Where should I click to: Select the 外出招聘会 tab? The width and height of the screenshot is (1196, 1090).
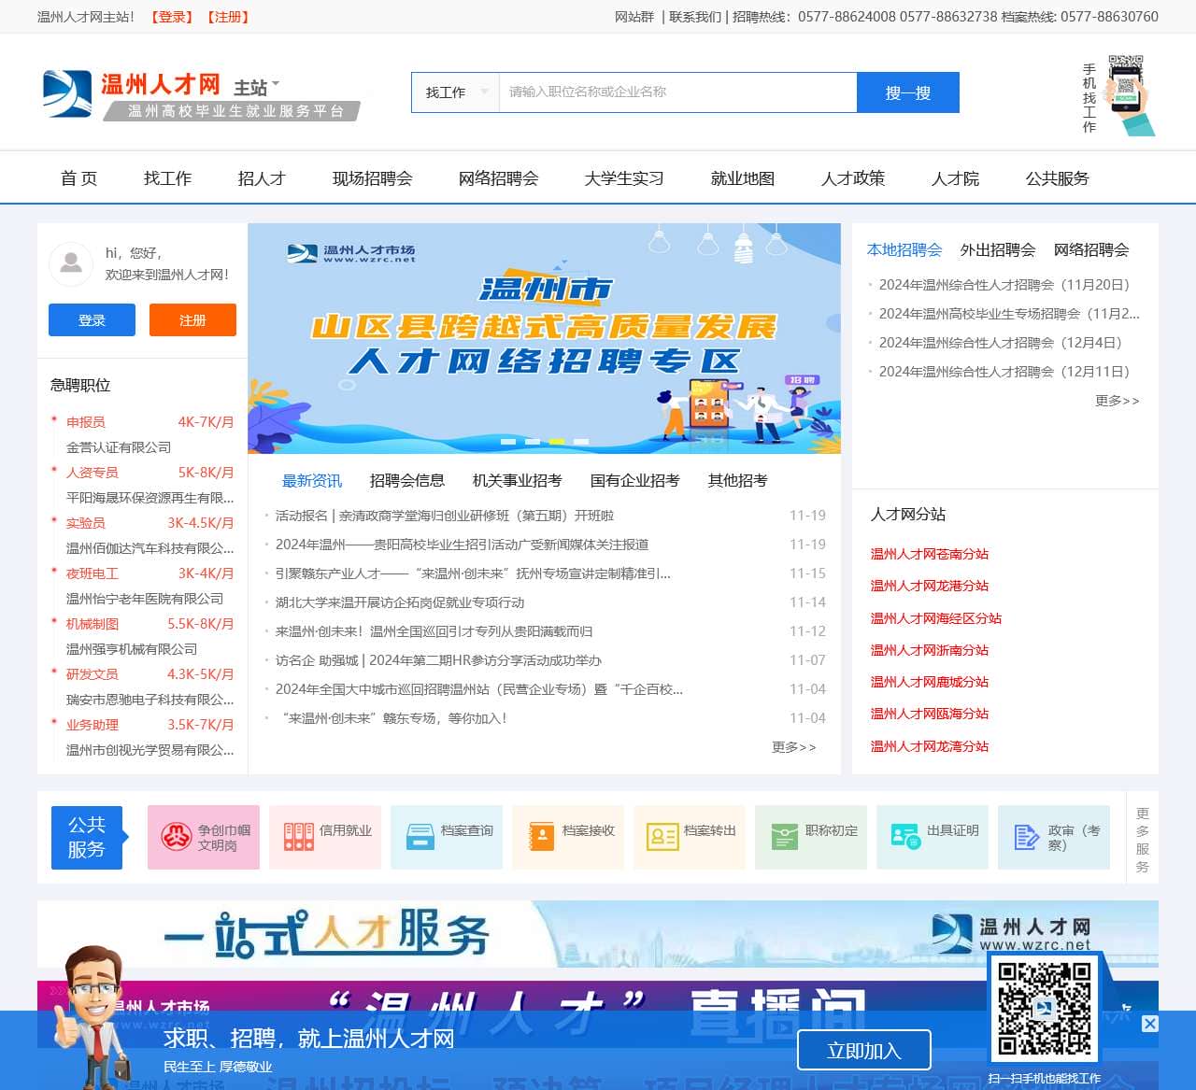[998, 250]
